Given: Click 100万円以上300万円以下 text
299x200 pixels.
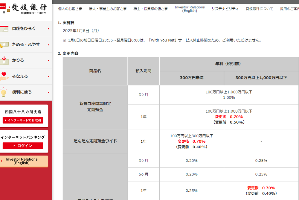Looking at the screenshot, I should click(192, 136).
